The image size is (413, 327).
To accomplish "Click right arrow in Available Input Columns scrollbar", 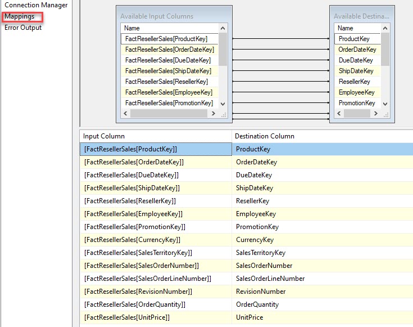I will [213, 114].
